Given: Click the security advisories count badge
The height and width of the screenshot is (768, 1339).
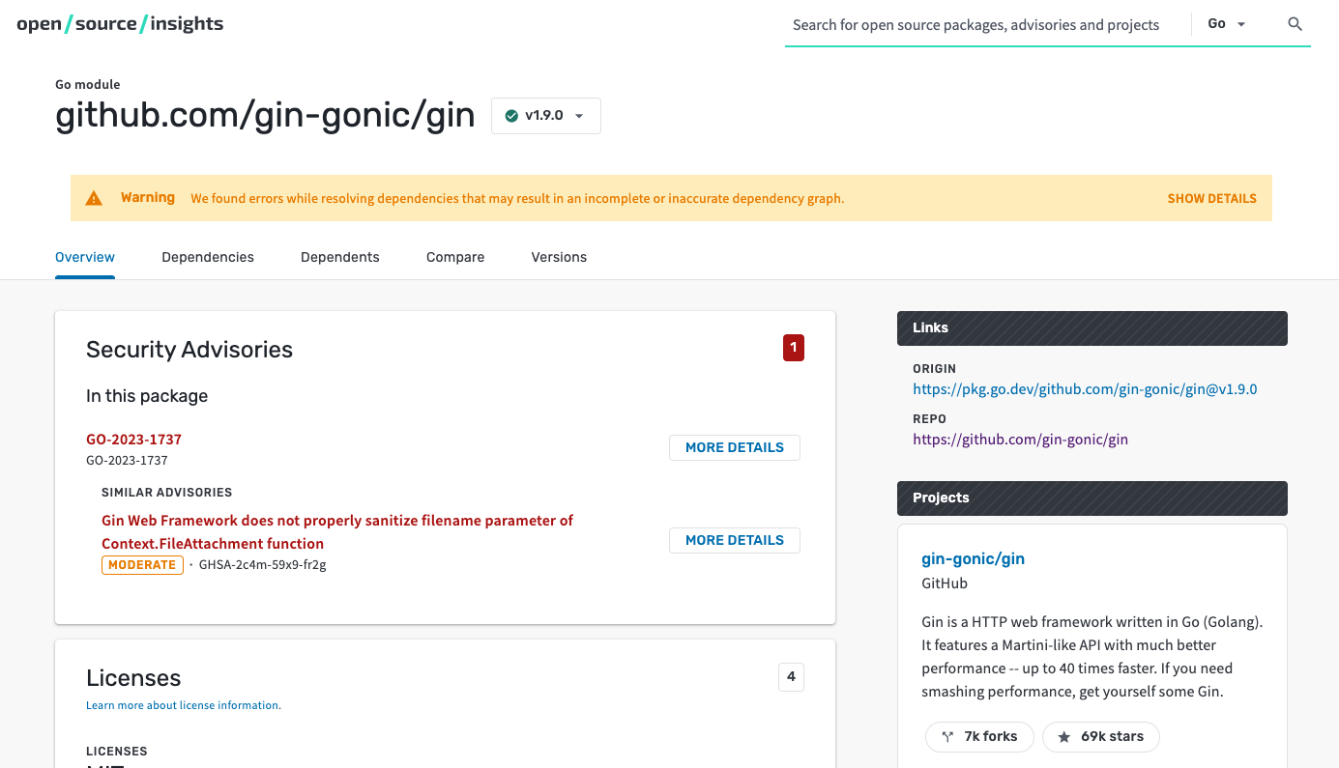Looking at the screenshot, I should pos(793,348).
